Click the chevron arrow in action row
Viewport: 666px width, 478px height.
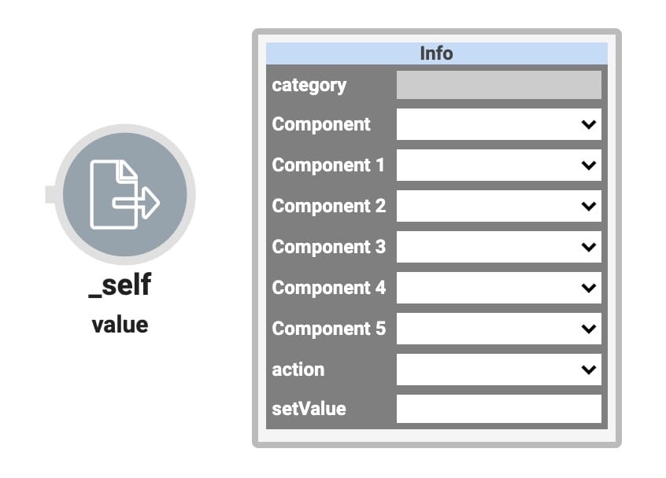click(x=589, y=370)
